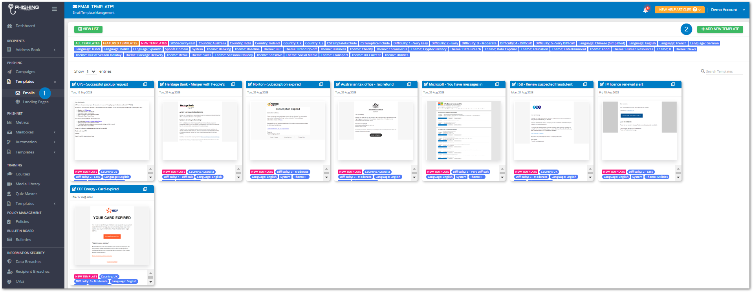The height and width of the screenshot is (292, 753).
Task: Click the View List button
Action: pos(88,29)
